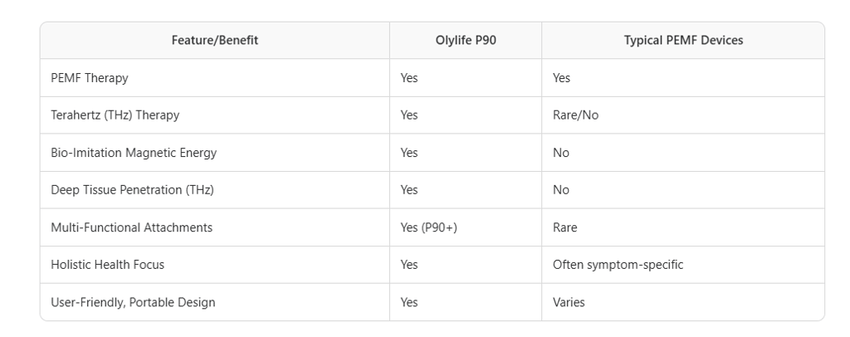
Task: Click Olylife's Yes for Terahertz Therapy
Action: pyautogui.click(x=409, y=115)
